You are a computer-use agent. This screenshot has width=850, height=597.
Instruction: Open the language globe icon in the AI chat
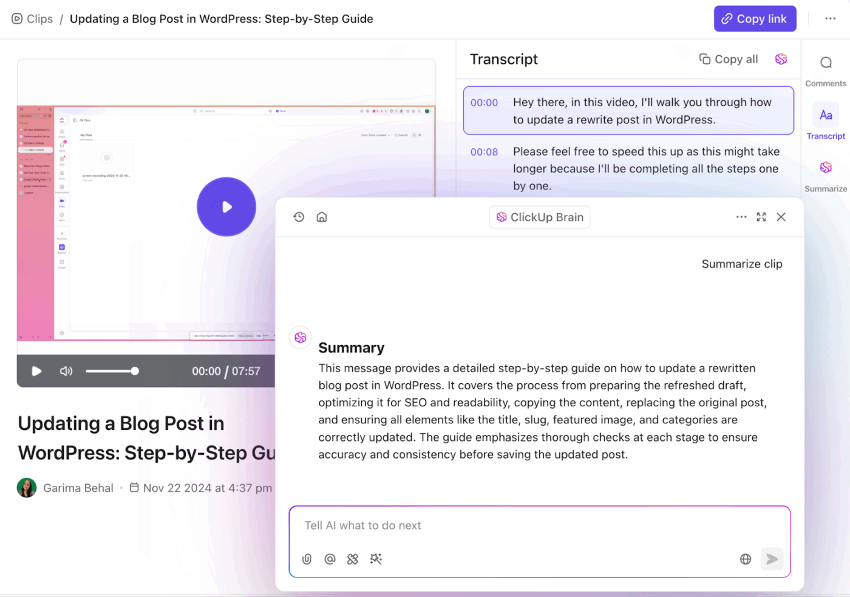[x=745, y=559]
